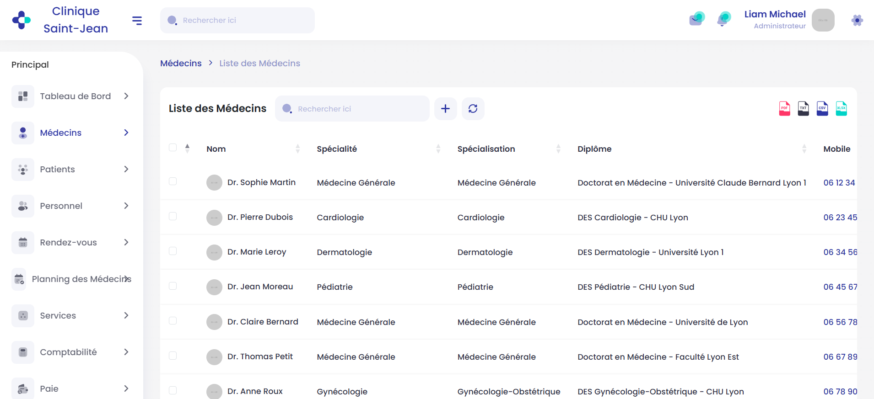Image resolution: width=874 pixels, height=399 pixels.
Task: Export doctors list as TXT file
Action: click(803, 109)
